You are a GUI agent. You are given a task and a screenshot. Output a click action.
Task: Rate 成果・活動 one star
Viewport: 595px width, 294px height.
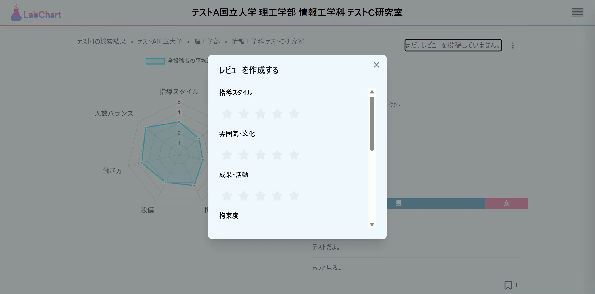pos(227,196)
